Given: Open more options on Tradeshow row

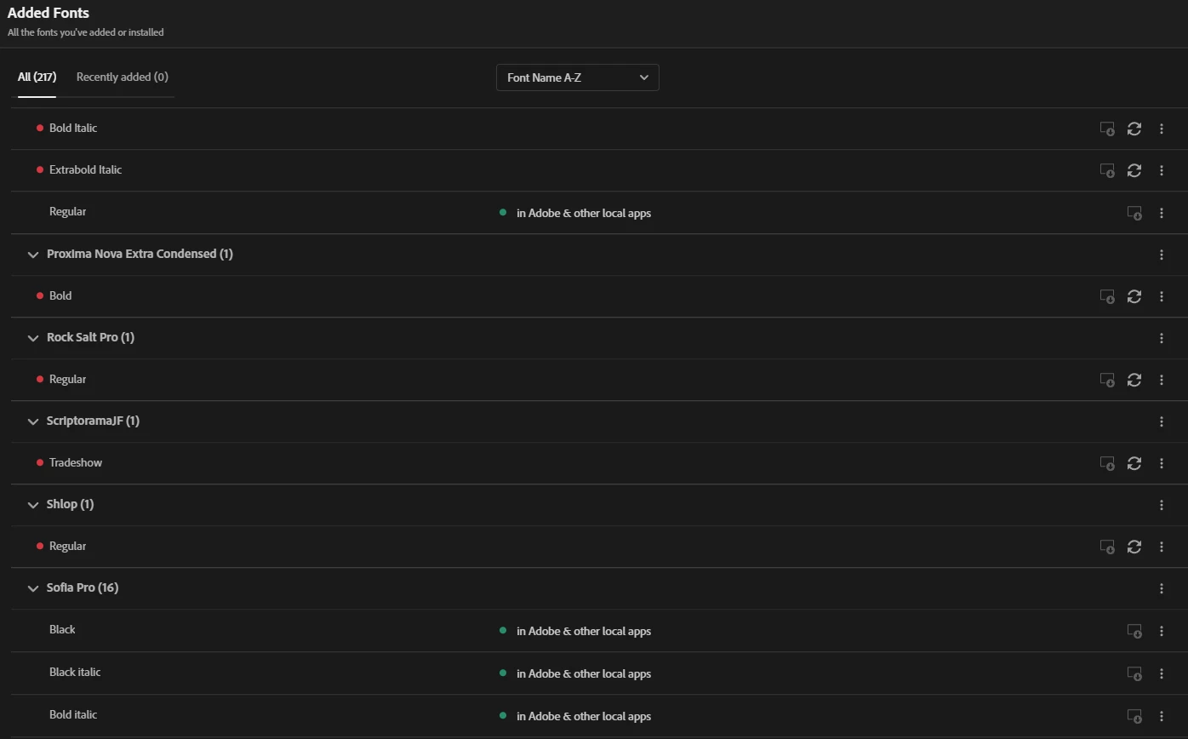Looking at the screenshot, I should [x=1162, y=464].
